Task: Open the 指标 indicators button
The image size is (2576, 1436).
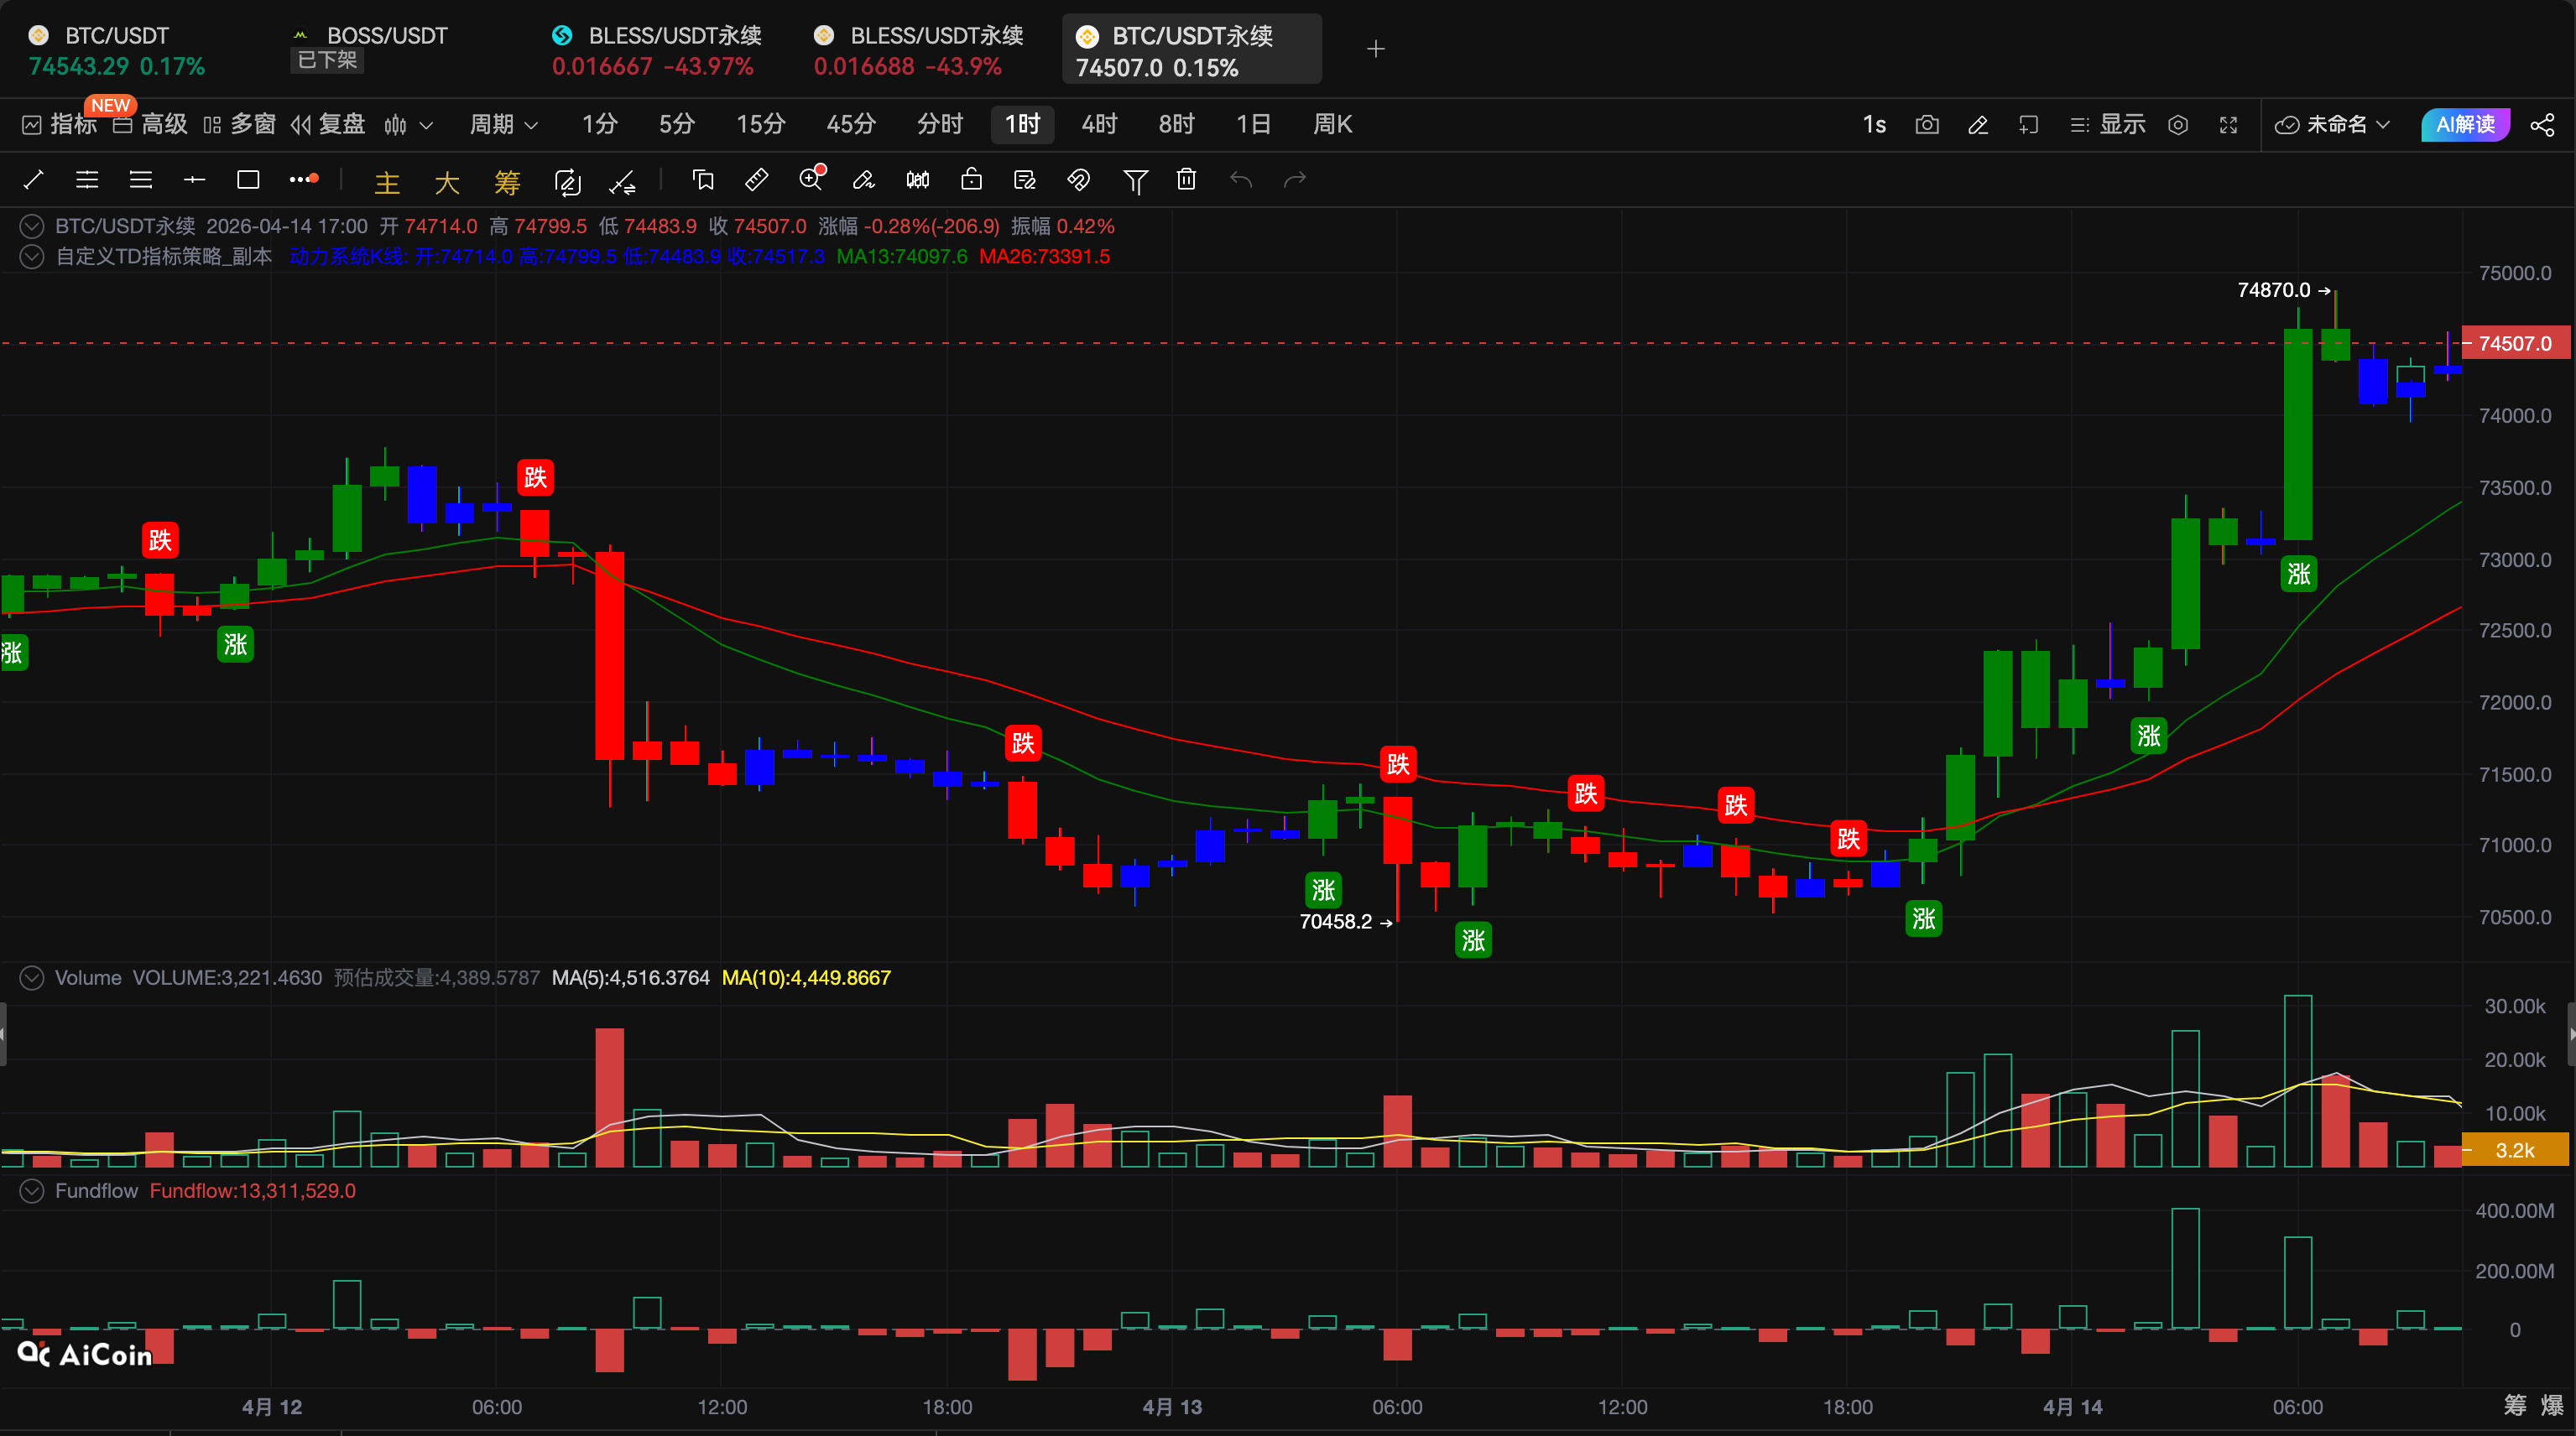Action: [x=60, y=125]
